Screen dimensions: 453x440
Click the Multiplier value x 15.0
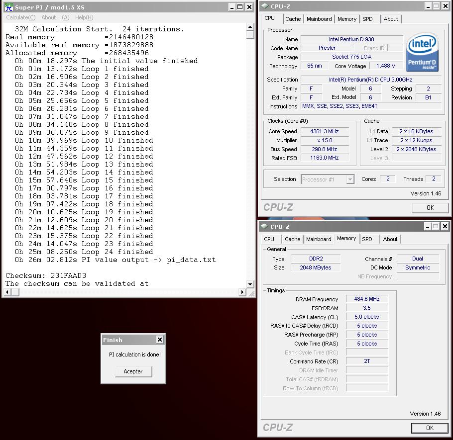pos(325,141)
